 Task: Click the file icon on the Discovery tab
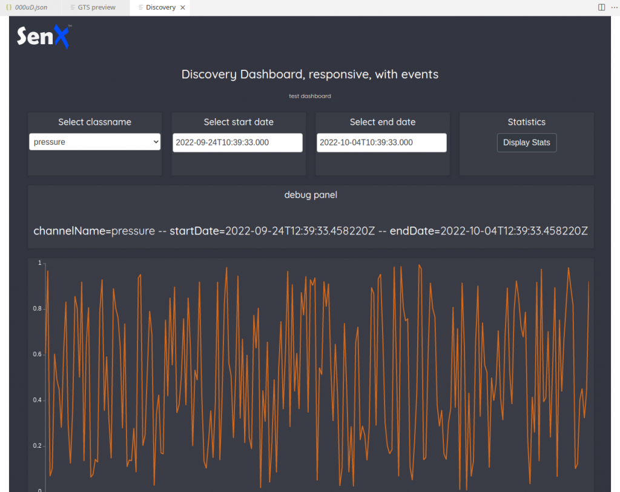click(x=141, y=7)
